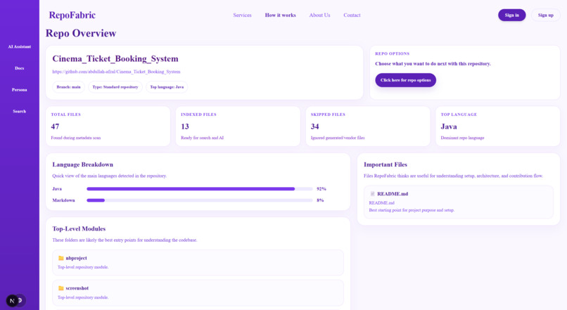Click the Top-Level Modules heading
567x310 pixels.
(79, 228)
